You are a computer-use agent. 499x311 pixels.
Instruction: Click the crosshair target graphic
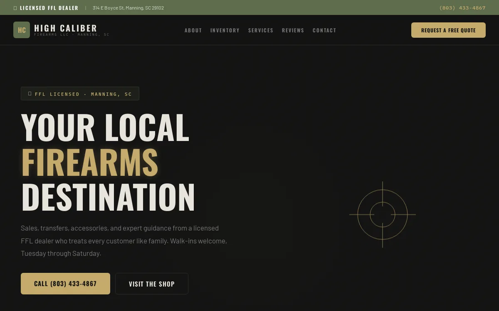coord(383,214)
